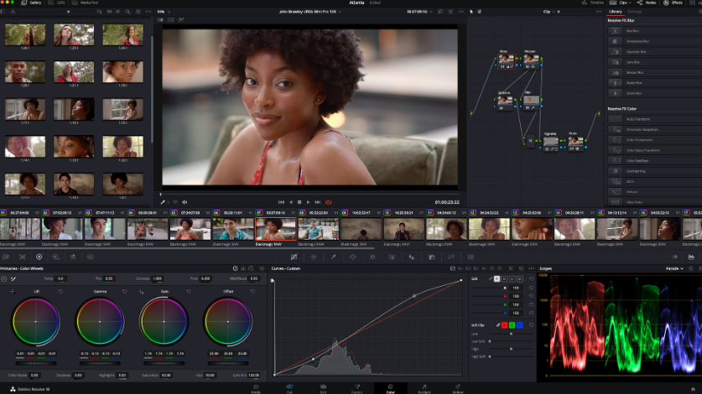702x394 pixels.
Task: Open the viewer timecode dropdown
Action: [419, 12]
